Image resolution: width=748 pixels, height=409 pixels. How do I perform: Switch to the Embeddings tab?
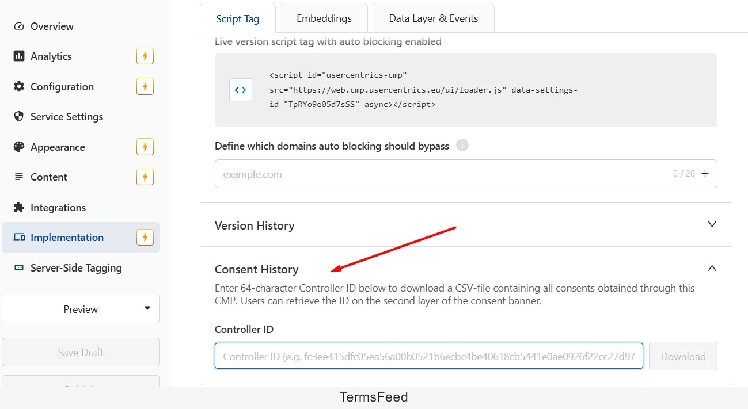(324, 18)
